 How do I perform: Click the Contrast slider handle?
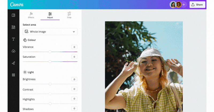pyautogui.click(x=50, y=94)
